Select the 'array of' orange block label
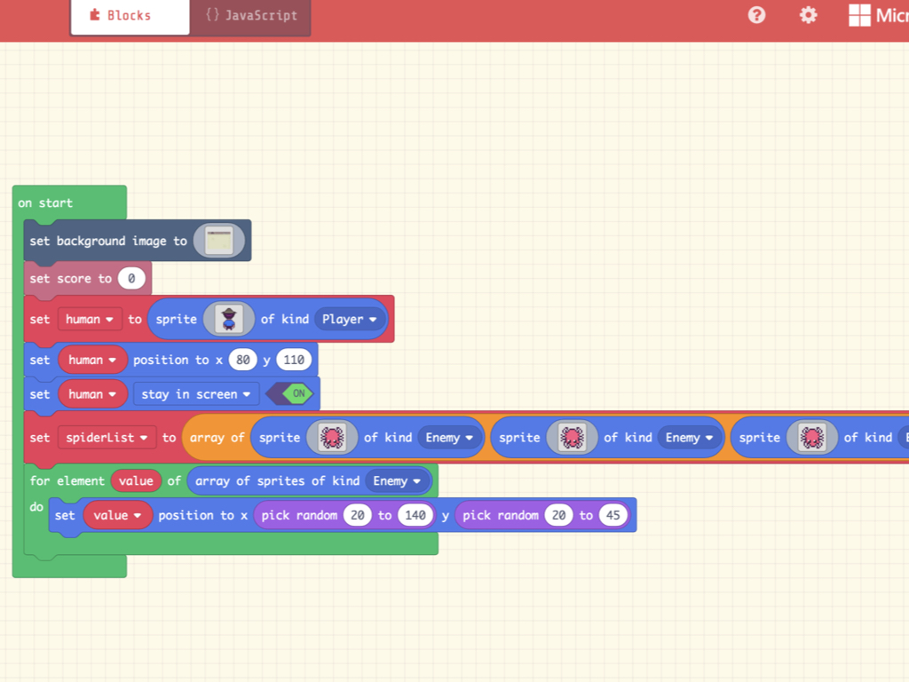 pyautogui.click(x=217, y=437)
